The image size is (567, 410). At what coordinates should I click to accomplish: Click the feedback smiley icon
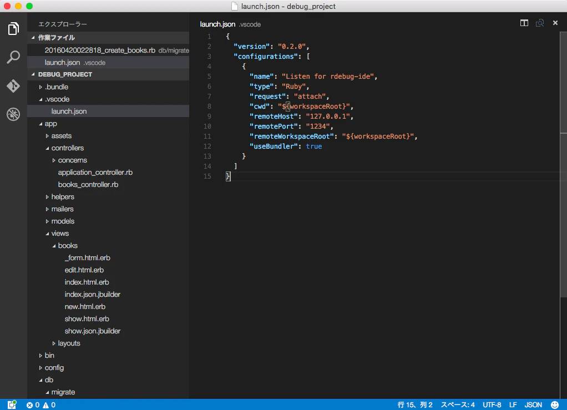(554, 404)
